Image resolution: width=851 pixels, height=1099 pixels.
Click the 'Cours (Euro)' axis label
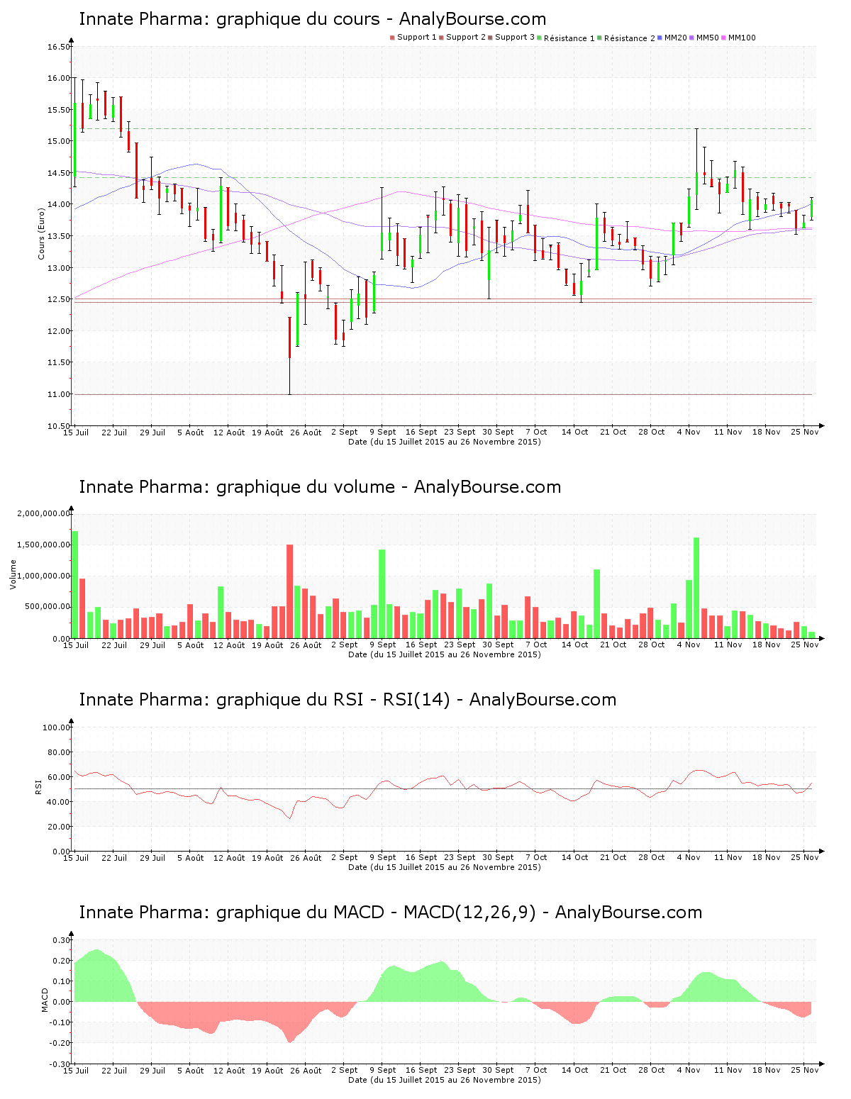click(41, 233)
